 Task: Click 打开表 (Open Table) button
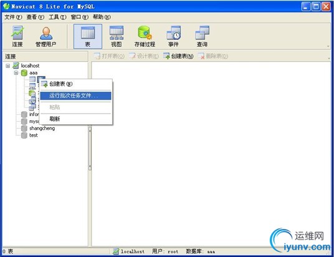[x=109, y=56]
